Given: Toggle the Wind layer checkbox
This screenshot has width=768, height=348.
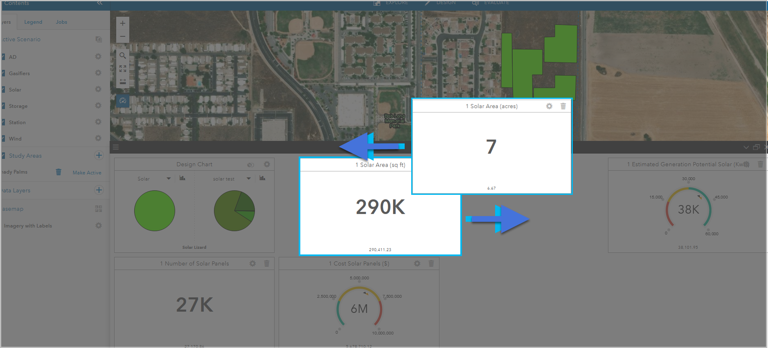Looking at the screenshot, I should [x=3, y=138].
